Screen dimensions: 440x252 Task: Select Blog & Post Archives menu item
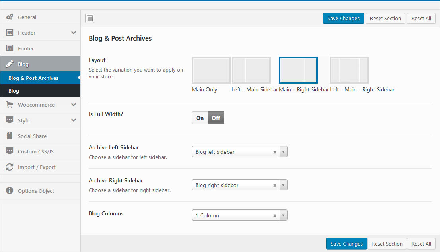pyautogui.click(x=33, y=78)
